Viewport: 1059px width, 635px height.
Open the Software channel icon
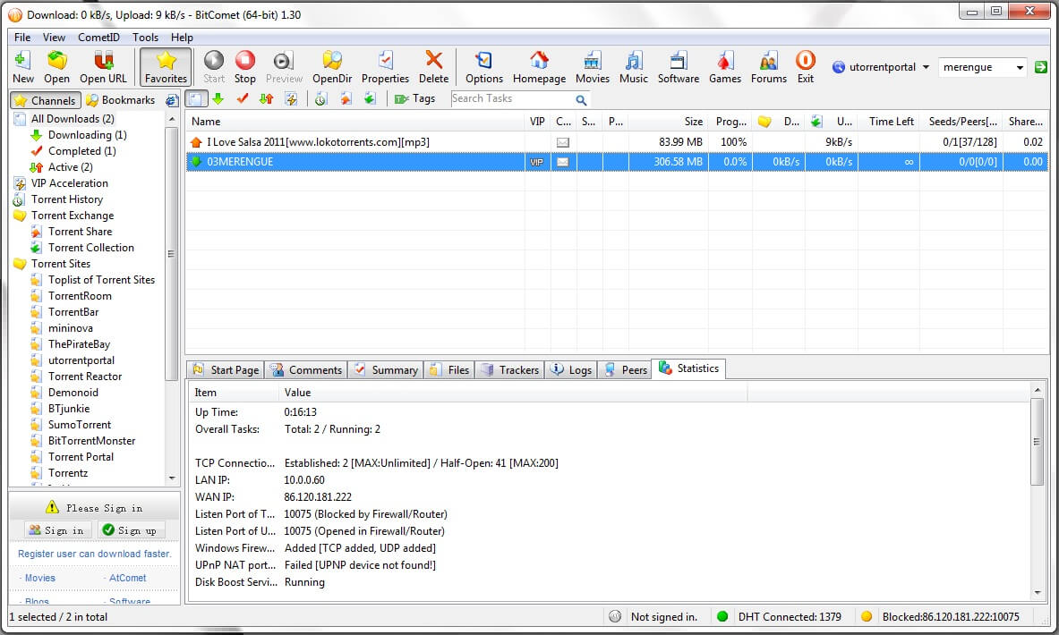pyautogui.click(x=678, y=67)
